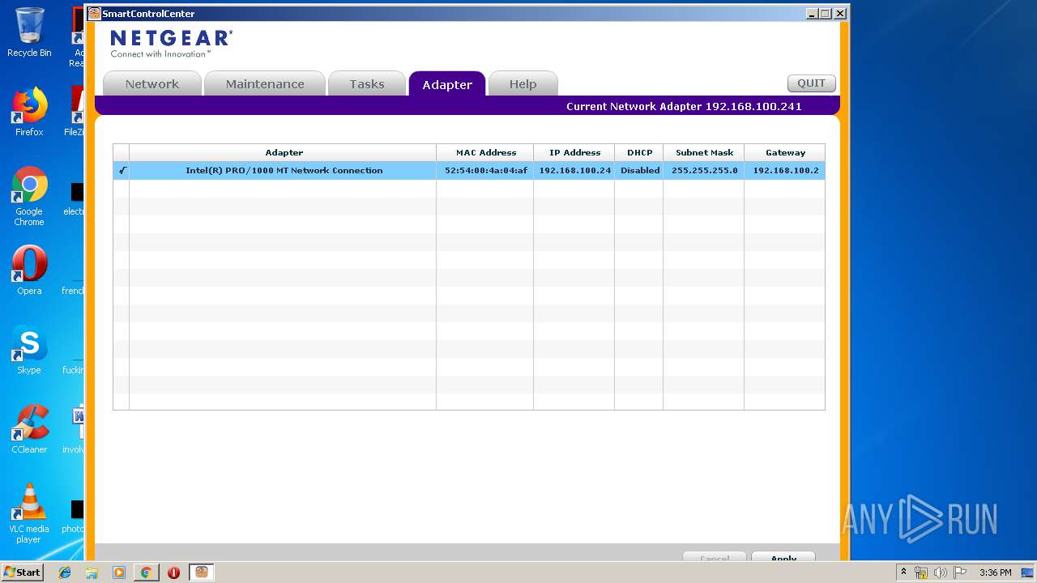This screenshot has width=1037, height=583.
Task: Open VLC media player desktop shortcut
Action: [29, 513]
